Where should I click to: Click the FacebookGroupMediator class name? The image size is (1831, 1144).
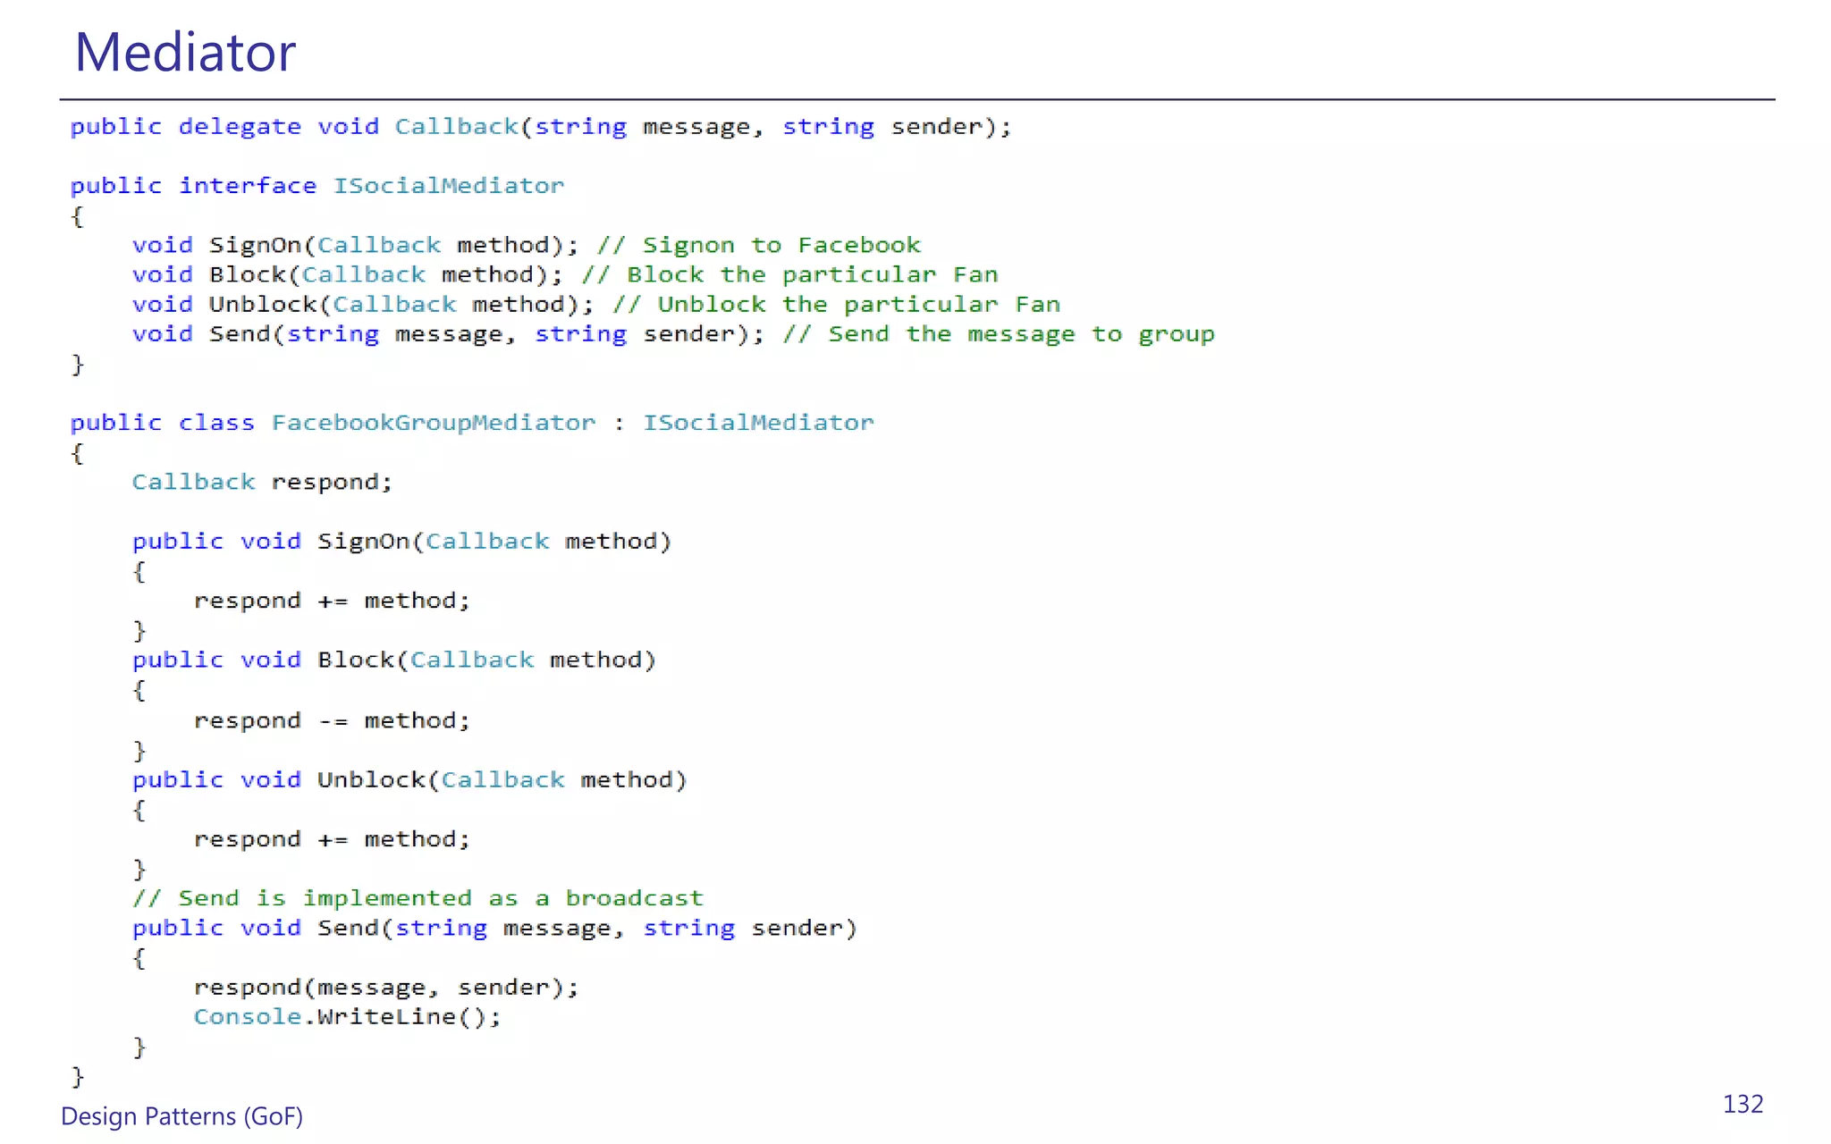[x=433, y=423]
